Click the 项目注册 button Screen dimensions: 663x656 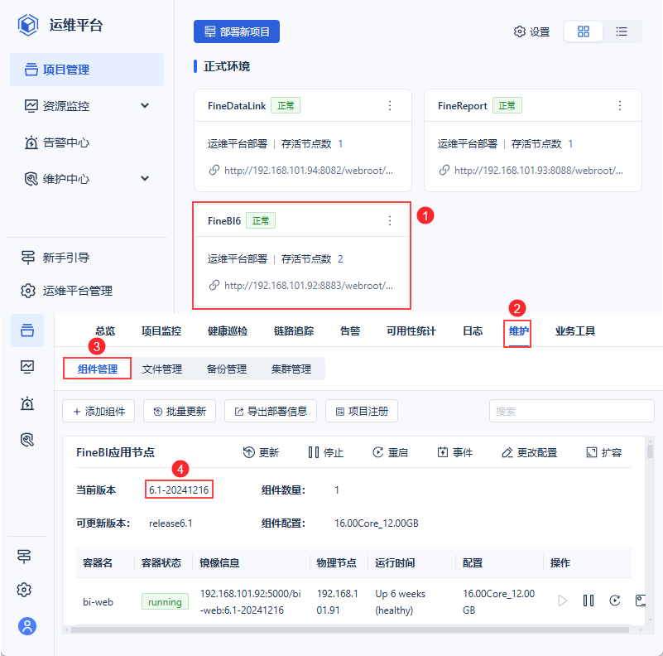coord(362,411)
